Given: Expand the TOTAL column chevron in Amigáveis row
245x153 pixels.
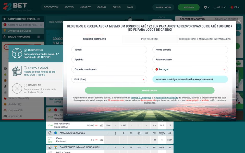Looking at the screenshot, I should [162, 134].
